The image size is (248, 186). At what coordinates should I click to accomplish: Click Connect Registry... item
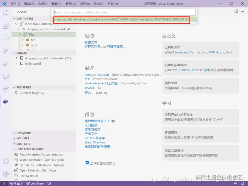(32, 93)
